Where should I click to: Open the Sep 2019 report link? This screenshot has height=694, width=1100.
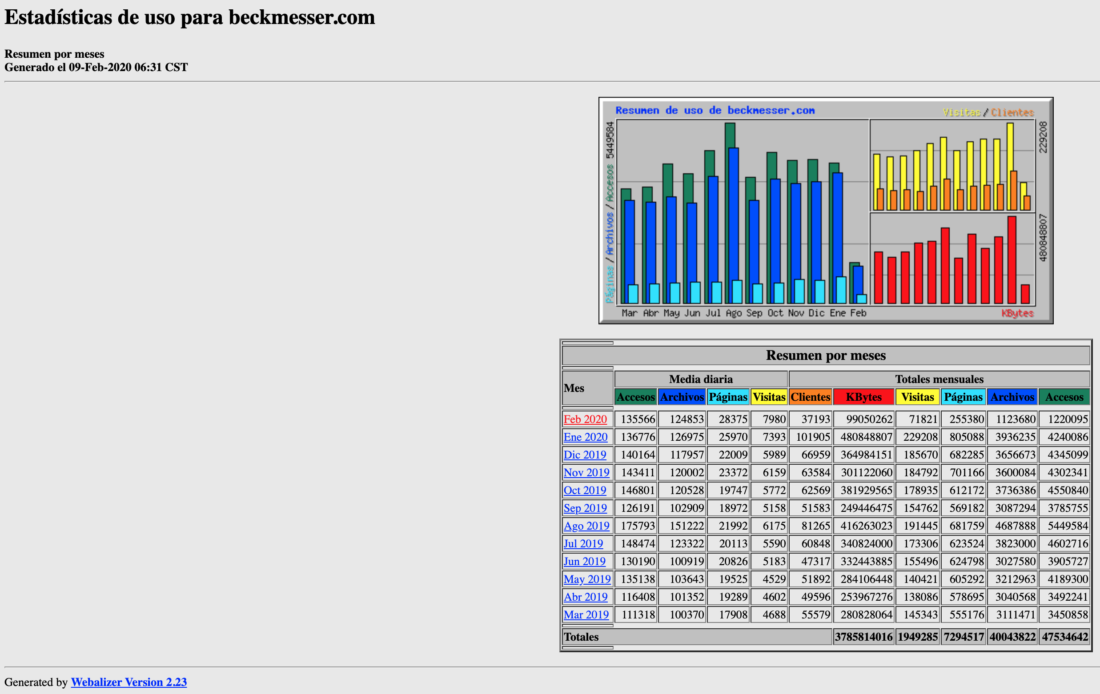coord(585,508)
